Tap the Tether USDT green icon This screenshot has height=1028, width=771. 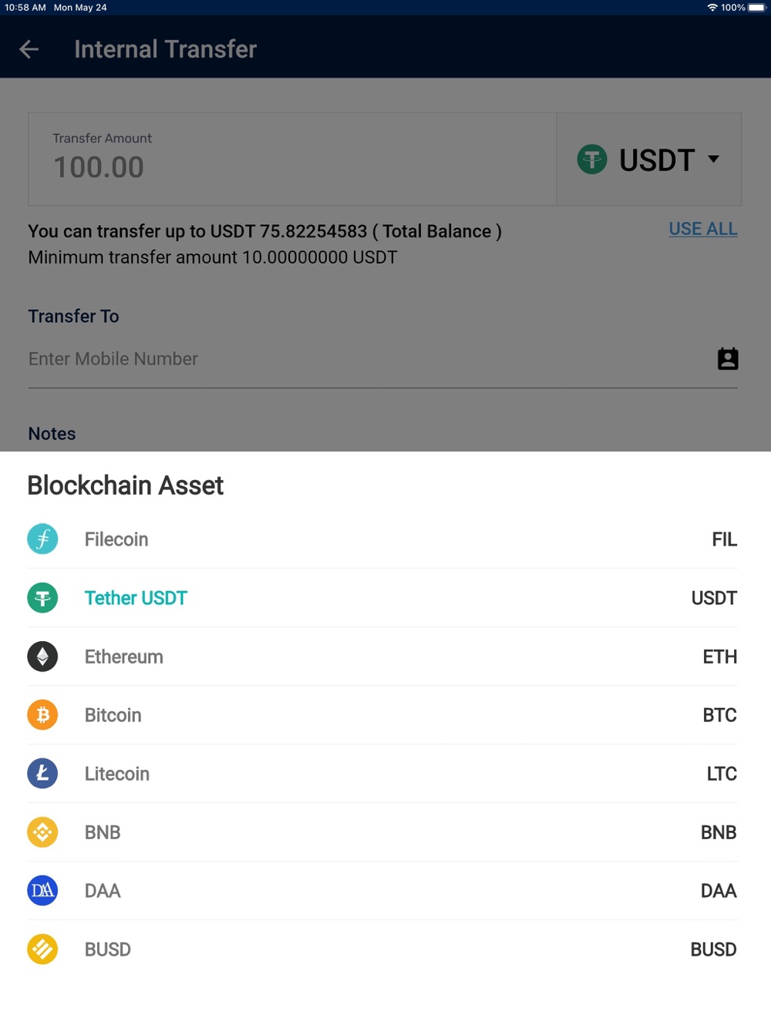[42, 598]
